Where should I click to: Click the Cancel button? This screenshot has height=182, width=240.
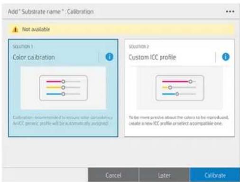(113, 175)
